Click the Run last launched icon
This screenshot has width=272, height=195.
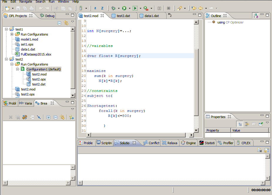[x=135, y=8]
